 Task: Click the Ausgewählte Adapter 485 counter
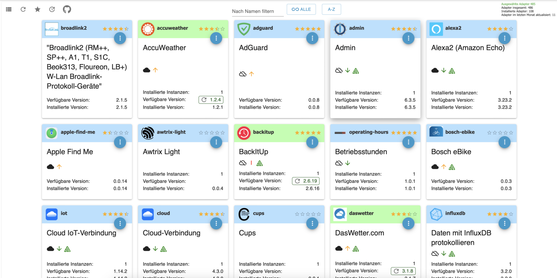[518, 4]
